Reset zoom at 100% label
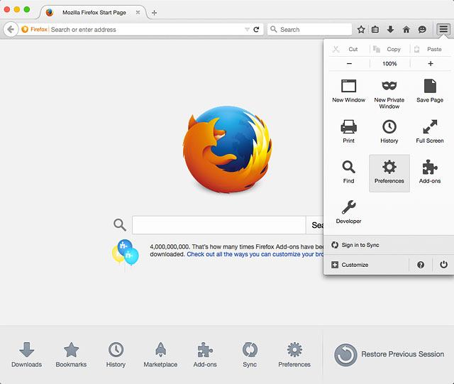The image size is (454, 384). coord(389,63)
